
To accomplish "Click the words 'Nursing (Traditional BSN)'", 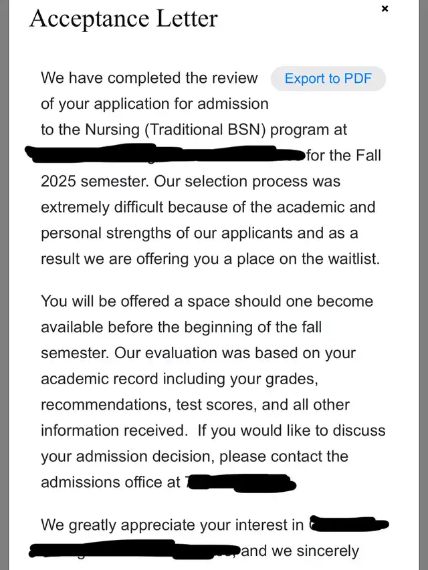I will coord(175,130).
